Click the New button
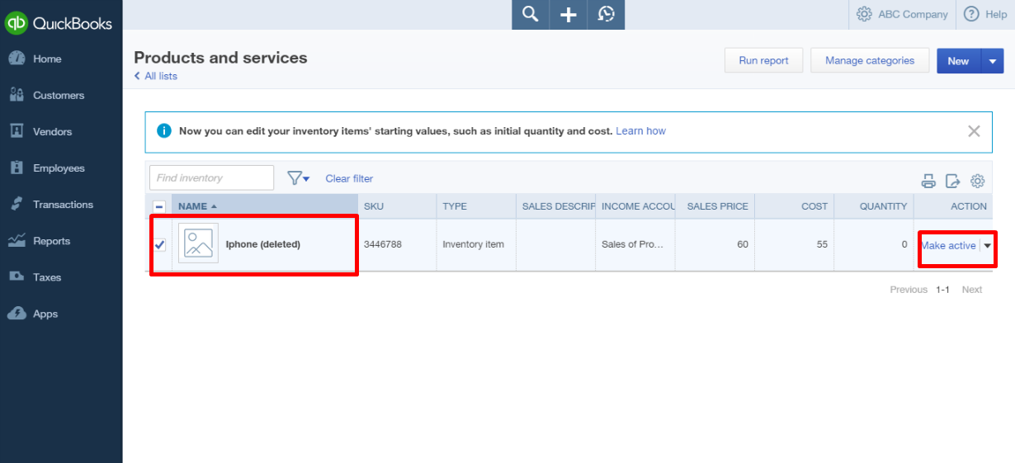 [958, 61]
